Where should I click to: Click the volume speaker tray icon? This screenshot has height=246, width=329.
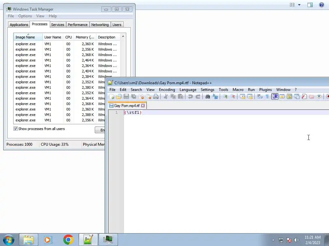pyautogui.click(x=297, y=240)
